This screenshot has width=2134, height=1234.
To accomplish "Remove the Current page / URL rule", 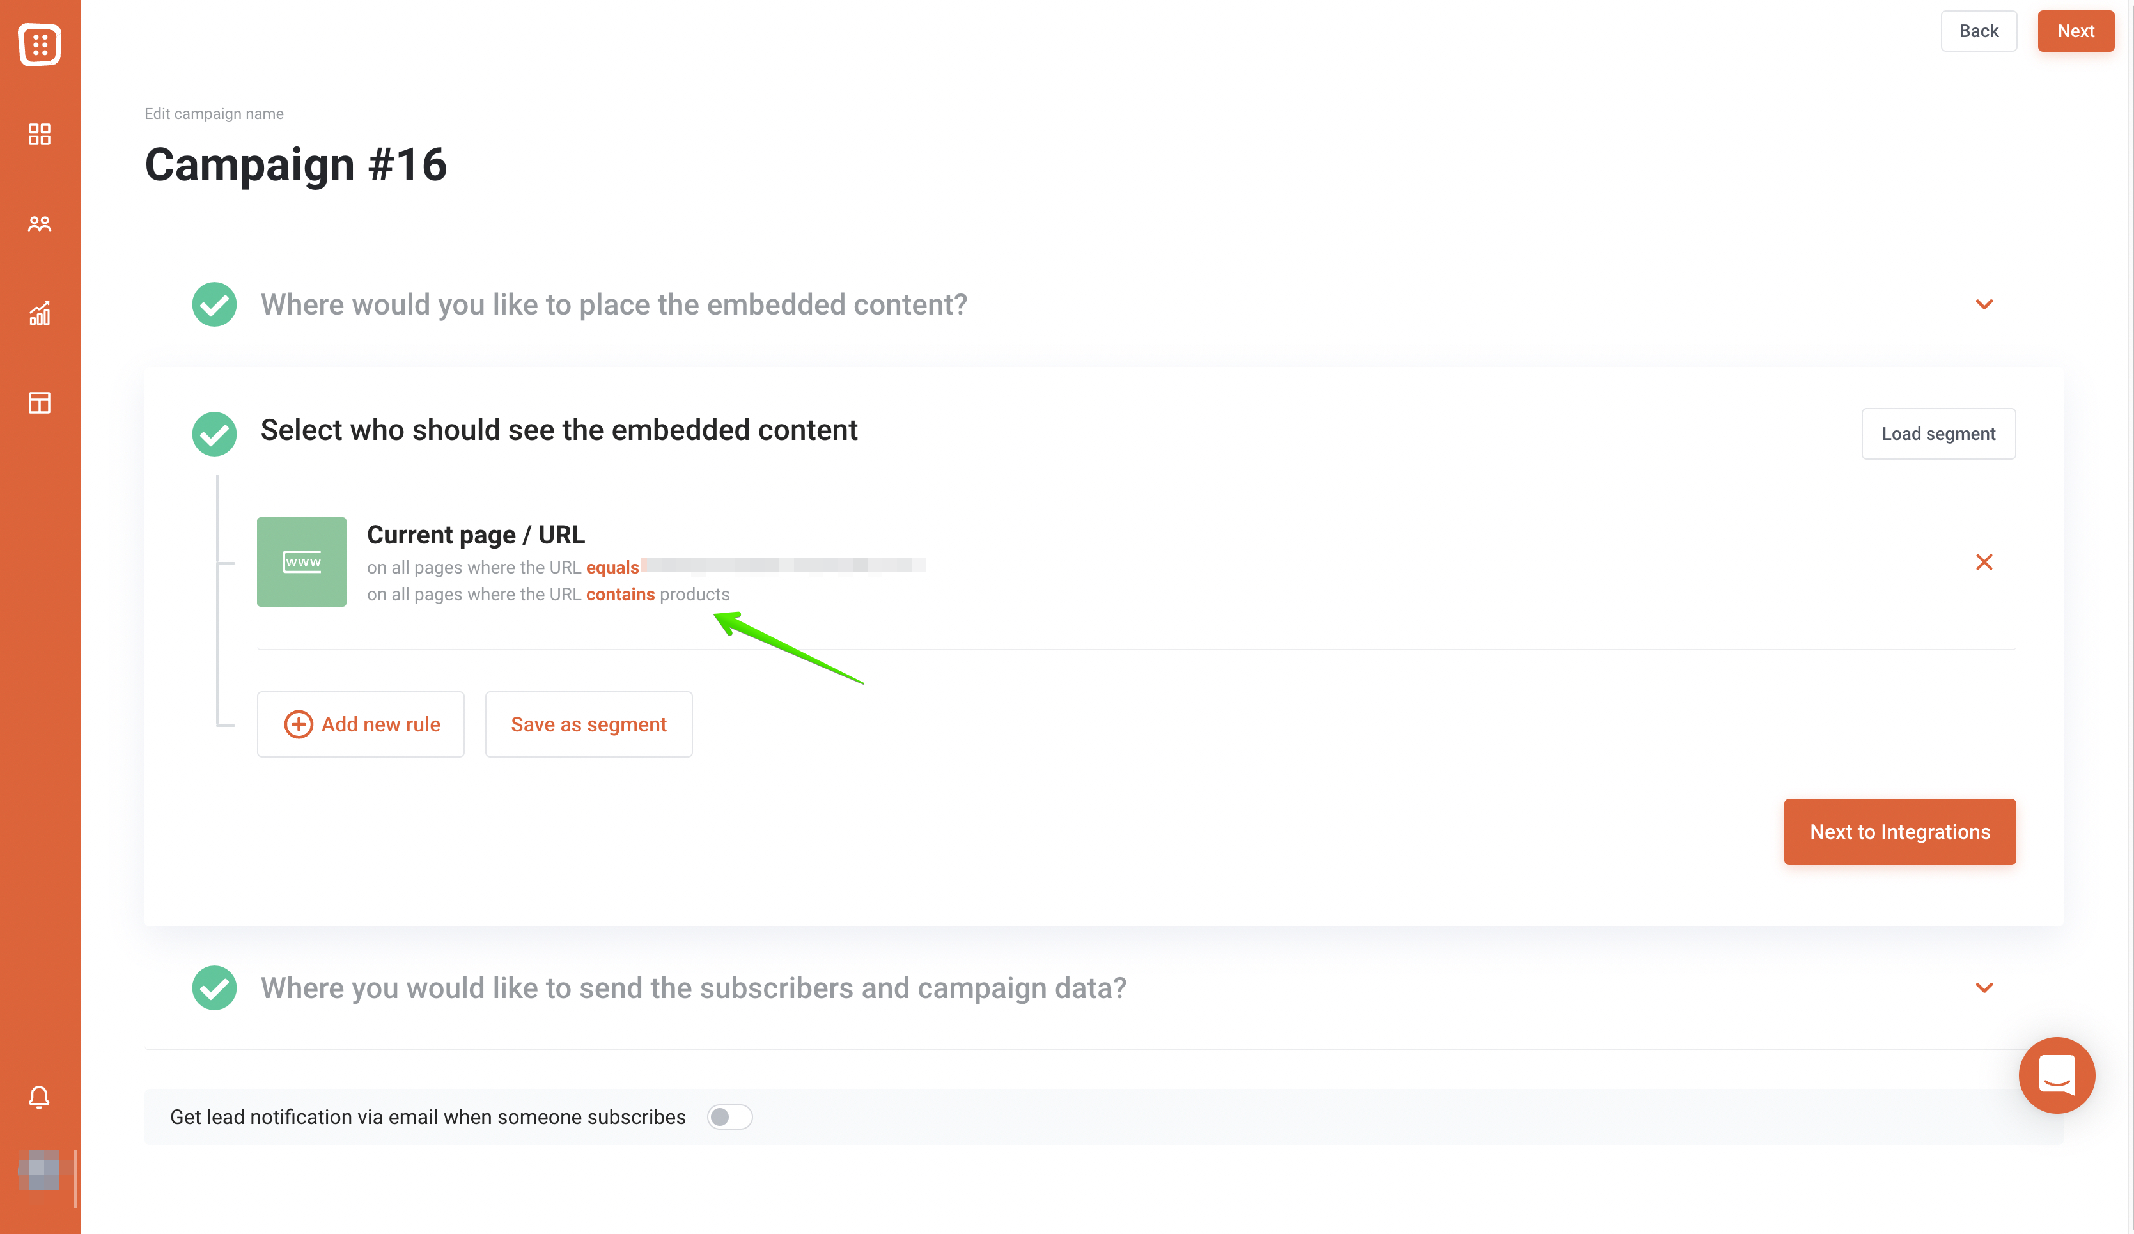I will coord(1983,563).
